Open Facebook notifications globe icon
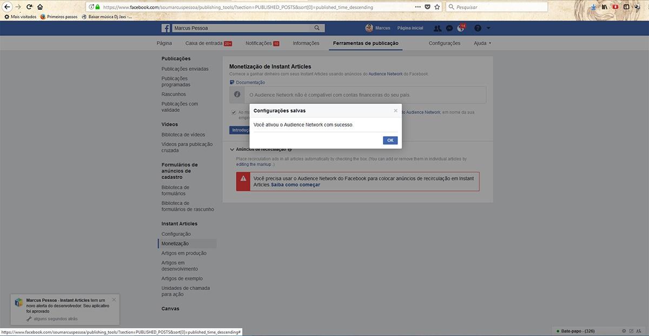Viewport: 649px width, 336px height. [461, 28]
